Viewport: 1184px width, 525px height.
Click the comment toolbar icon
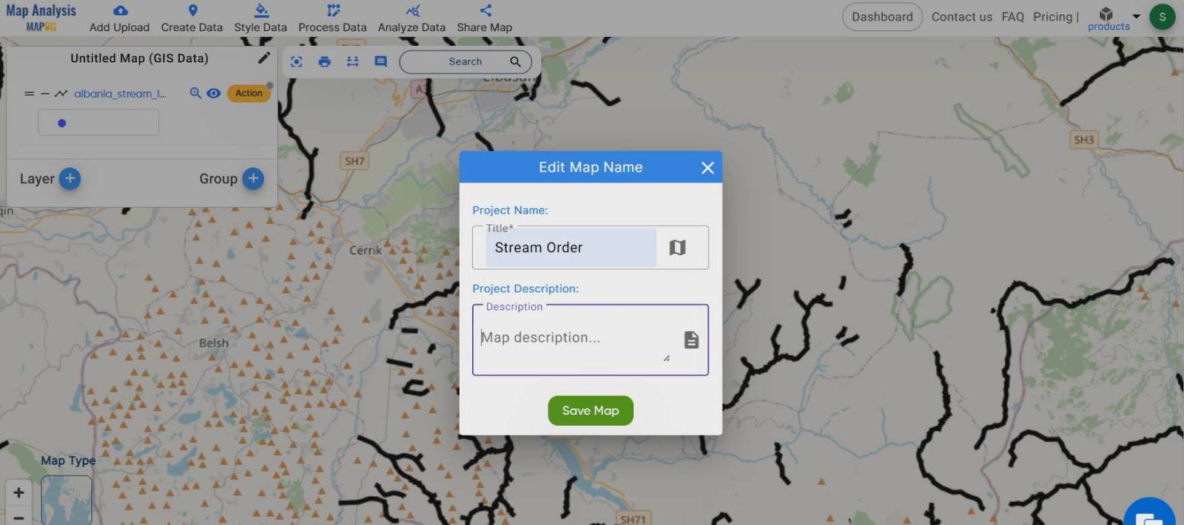[380, 61]
